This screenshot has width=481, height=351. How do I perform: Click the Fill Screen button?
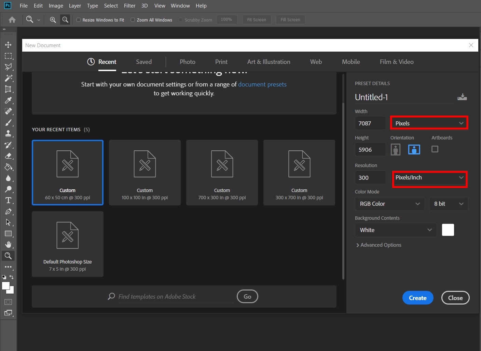[x=290, y=20]
